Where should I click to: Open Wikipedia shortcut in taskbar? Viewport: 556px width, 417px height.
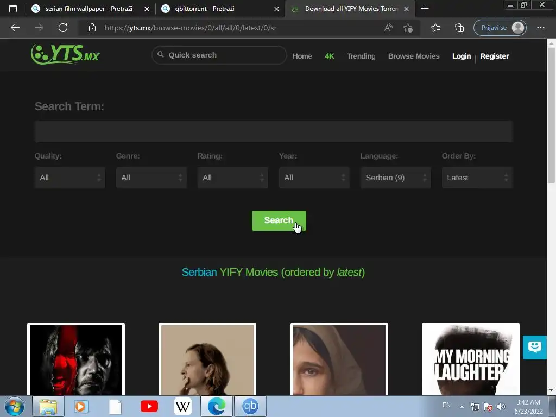tap(183, 406)
